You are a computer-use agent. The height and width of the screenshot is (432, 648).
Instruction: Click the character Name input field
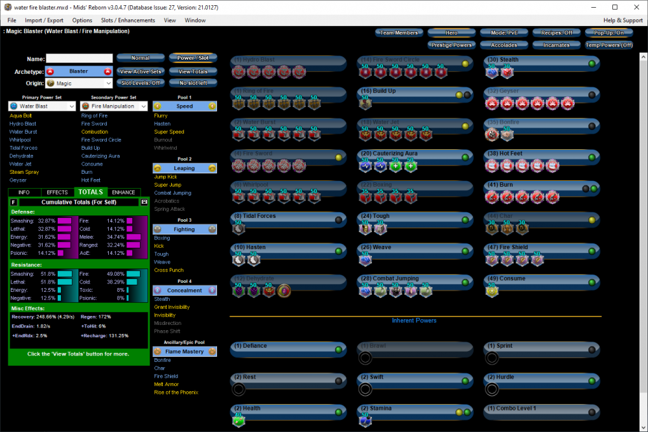pos(79,58)
